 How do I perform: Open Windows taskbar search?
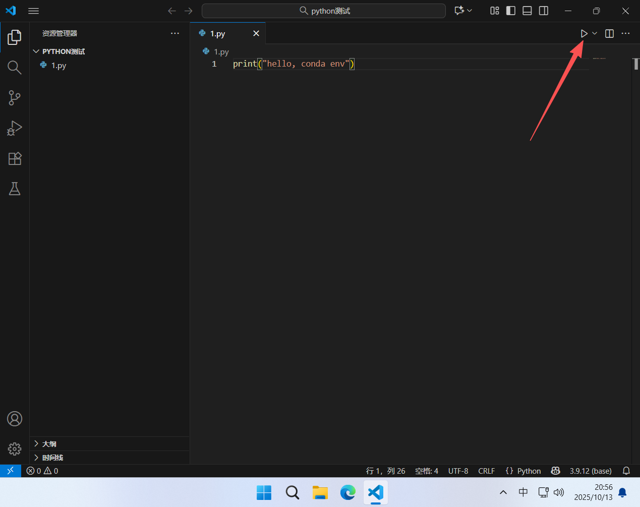[x=292, y=492]
